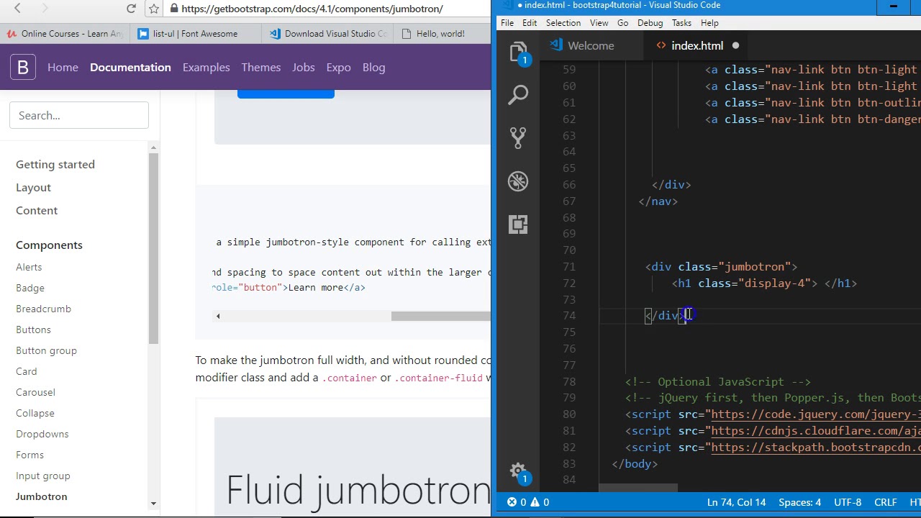Open the Explorer view in VS Code
The height and width of the screenshot is (518, 921).
(518, 53)
